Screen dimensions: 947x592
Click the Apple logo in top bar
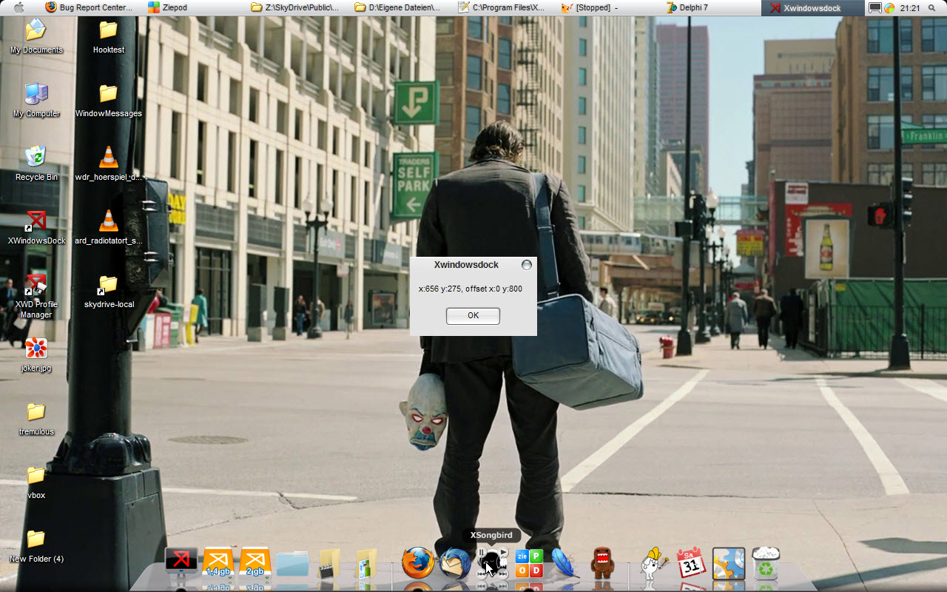19,7
